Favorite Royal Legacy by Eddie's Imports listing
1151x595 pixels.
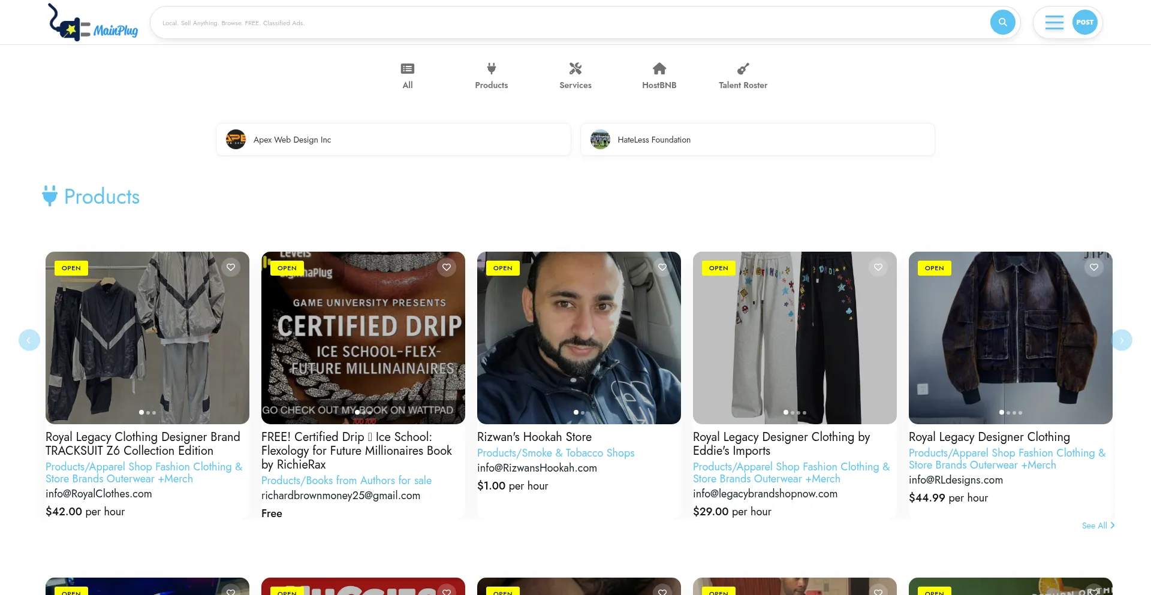(x=878, y=267)
